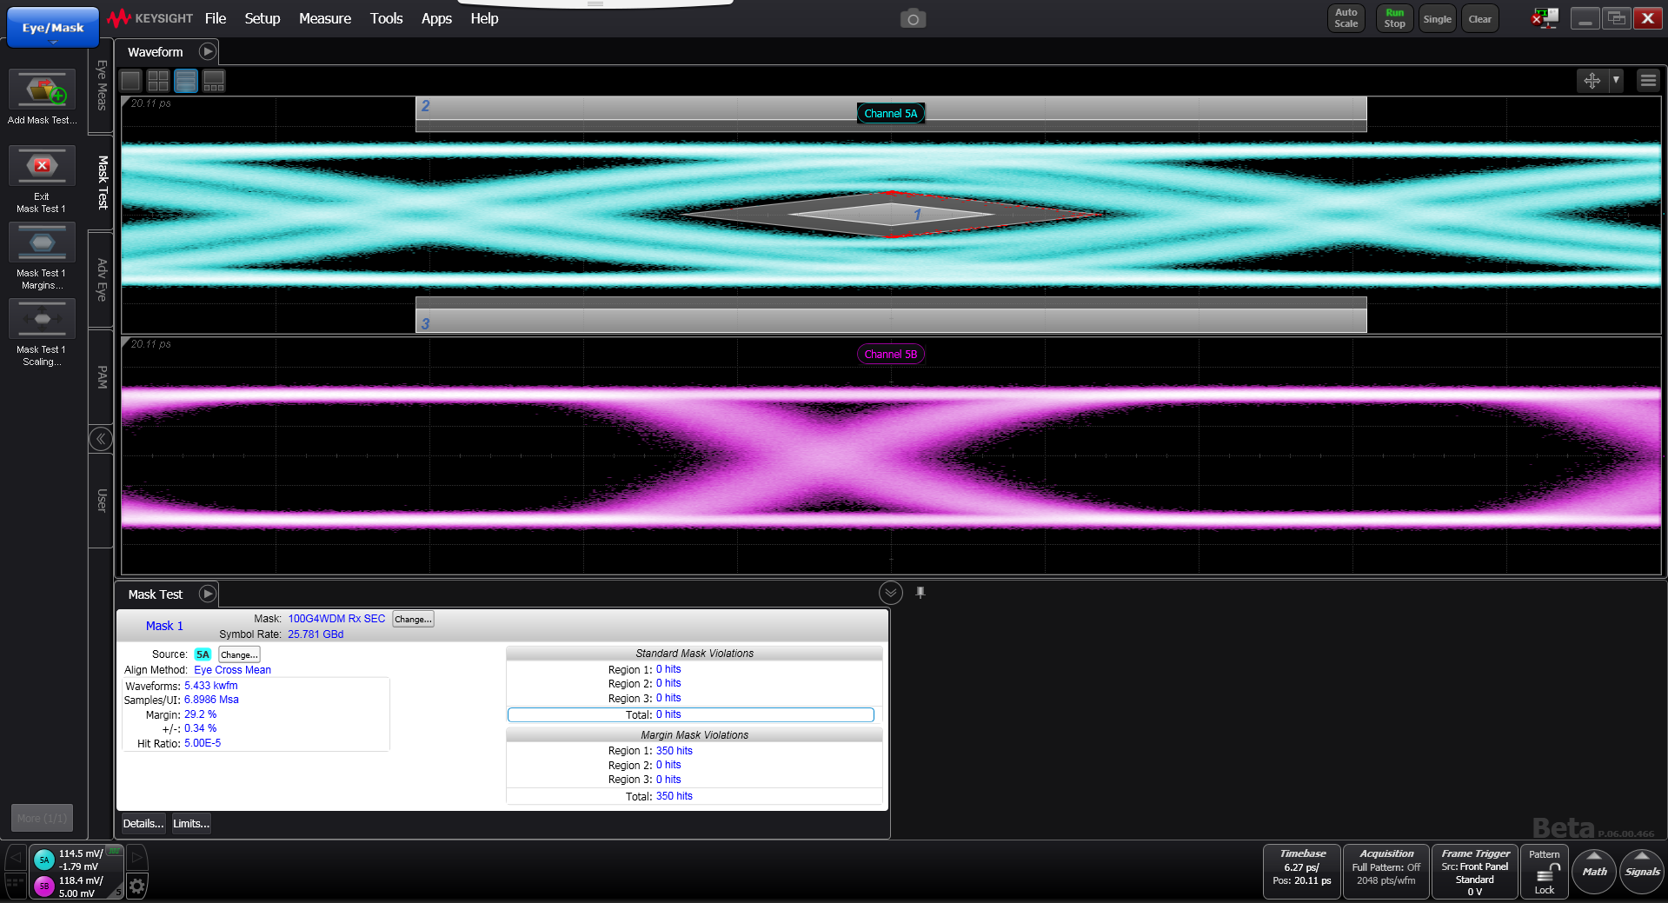This screenshot has height=903, width=1668.
Task: Collapse the Mask Test results panel
Action: [890, 593]
